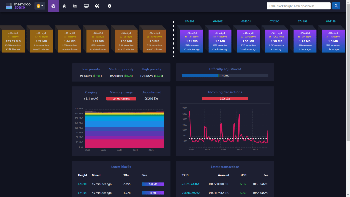Open the Latest blocks section header
The image size is (350, 197).
(x=121, y=167)
